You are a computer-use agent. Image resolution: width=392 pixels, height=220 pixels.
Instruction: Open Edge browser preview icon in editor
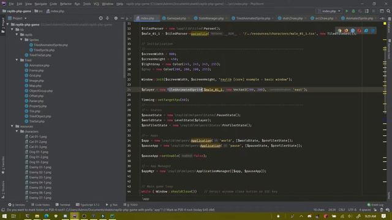click(373, 31)
